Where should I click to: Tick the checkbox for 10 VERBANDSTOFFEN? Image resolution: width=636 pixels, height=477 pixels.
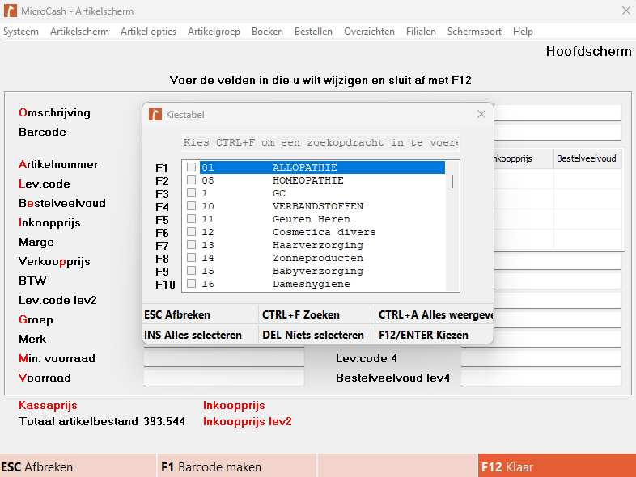(192, 206)
